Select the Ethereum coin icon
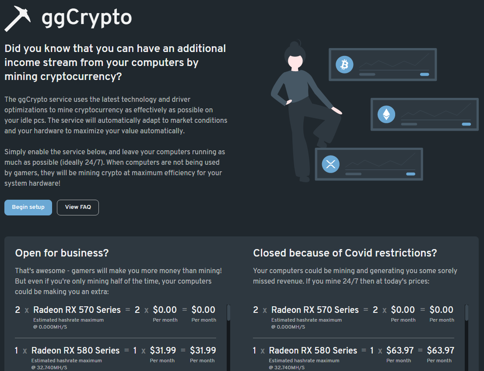 pos(386,114)
